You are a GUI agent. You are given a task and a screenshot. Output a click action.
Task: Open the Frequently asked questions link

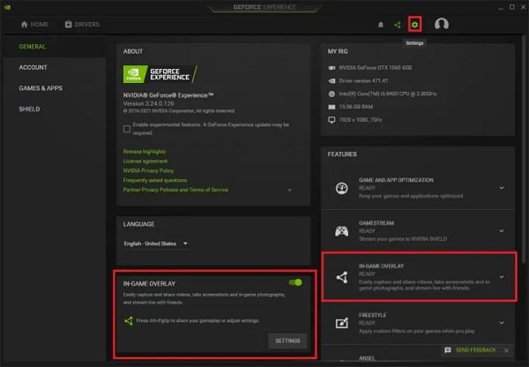tap(155, 180)
